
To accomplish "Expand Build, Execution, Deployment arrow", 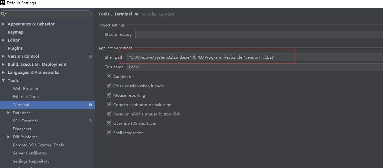I will tap(4, 64).
